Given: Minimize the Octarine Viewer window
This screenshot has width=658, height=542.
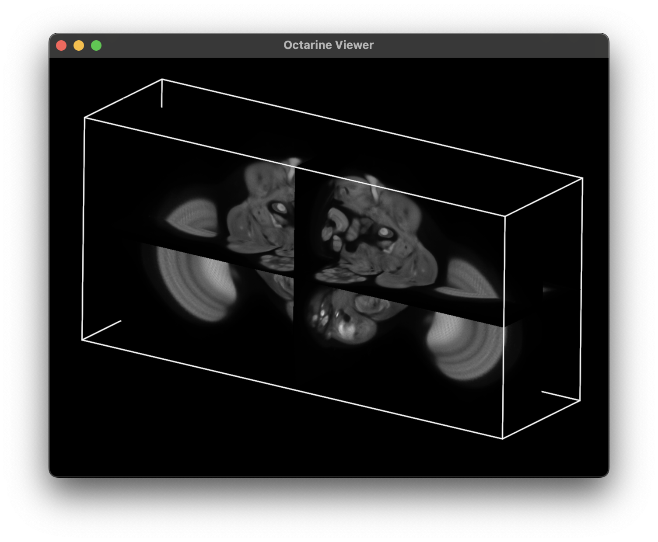Looking at the screenshot, I should click(79, 45).
